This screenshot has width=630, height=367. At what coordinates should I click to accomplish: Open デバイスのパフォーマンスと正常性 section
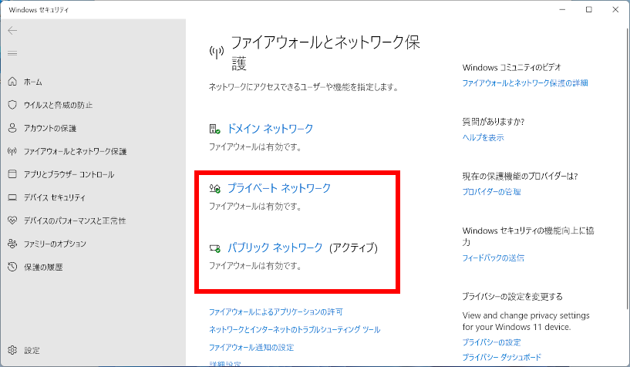point(74,221)
